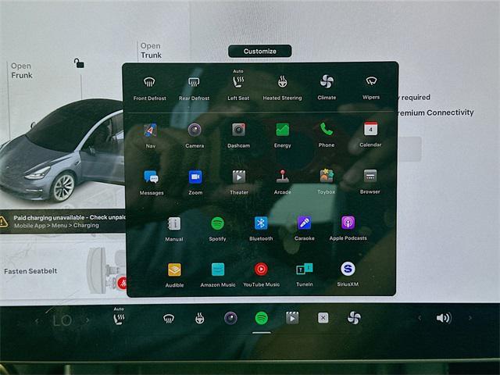Open the Camera app in the launcher
The height and width of the screenshot is (375, 500).
195,135
